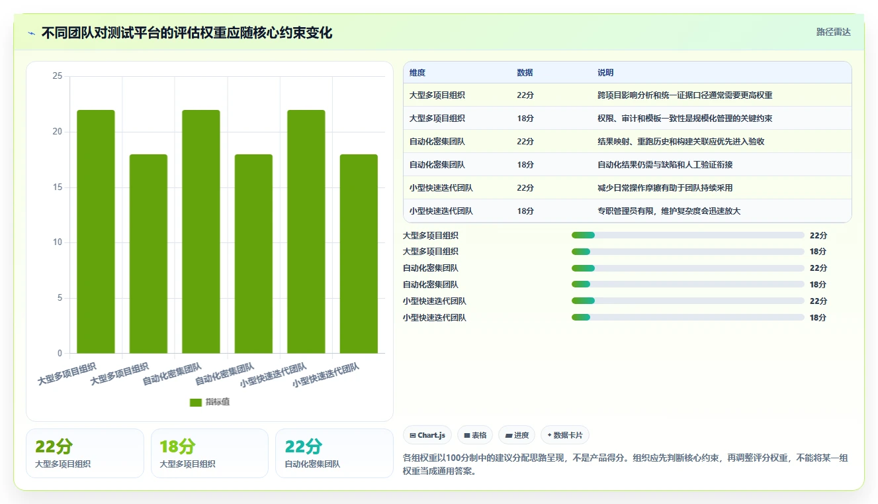878x504 pixels.
Task: Click the 指标值 legend label text
Action: coord(218,402)
